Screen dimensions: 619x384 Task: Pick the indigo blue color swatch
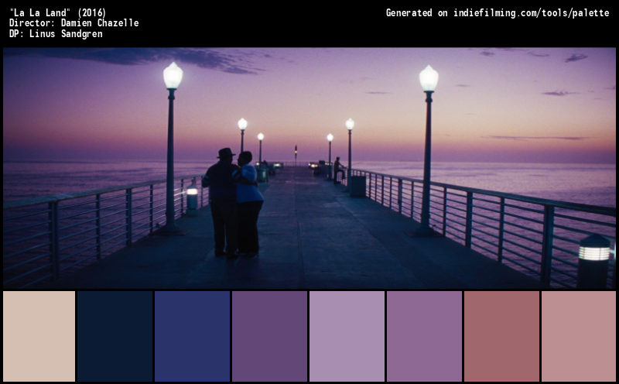click(192, 336)
